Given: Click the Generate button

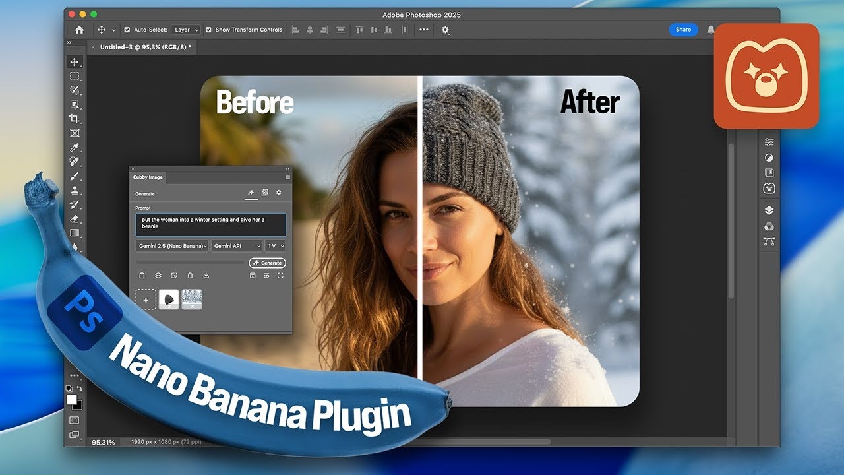Looking at the screenshot, I should (267, 263).
